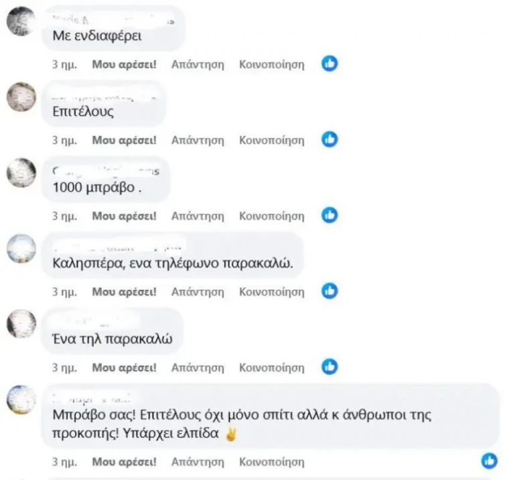Screen dimensions: 509x480
Task: Click Μου αρέσει! under 'Μπράβο σας!' comment
Action: pyautogui.click(x=124, y=462)
